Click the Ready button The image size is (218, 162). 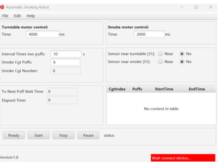coord(14,135)
